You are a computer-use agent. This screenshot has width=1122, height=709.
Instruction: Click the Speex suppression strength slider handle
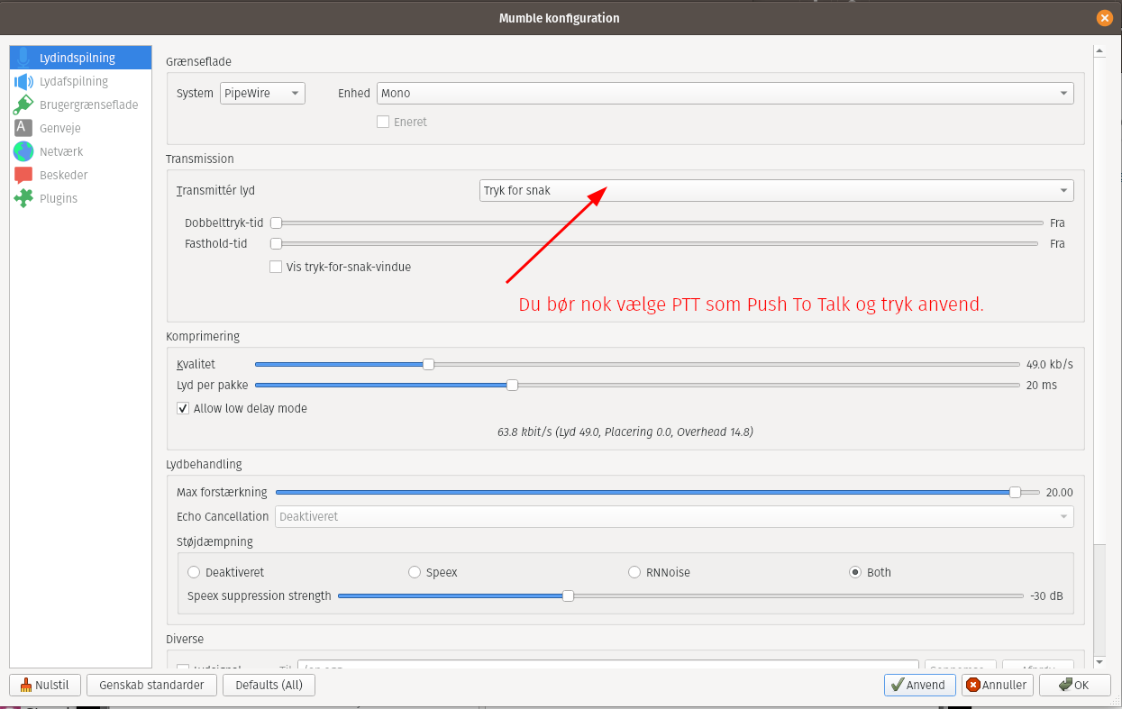568,595
